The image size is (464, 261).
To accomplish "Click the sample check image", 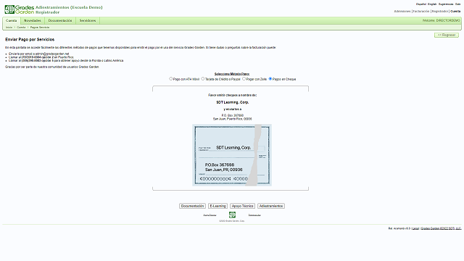I will tap(232, 155).
